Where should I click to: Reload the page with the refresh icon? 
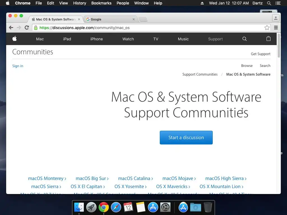pos(27,28)
